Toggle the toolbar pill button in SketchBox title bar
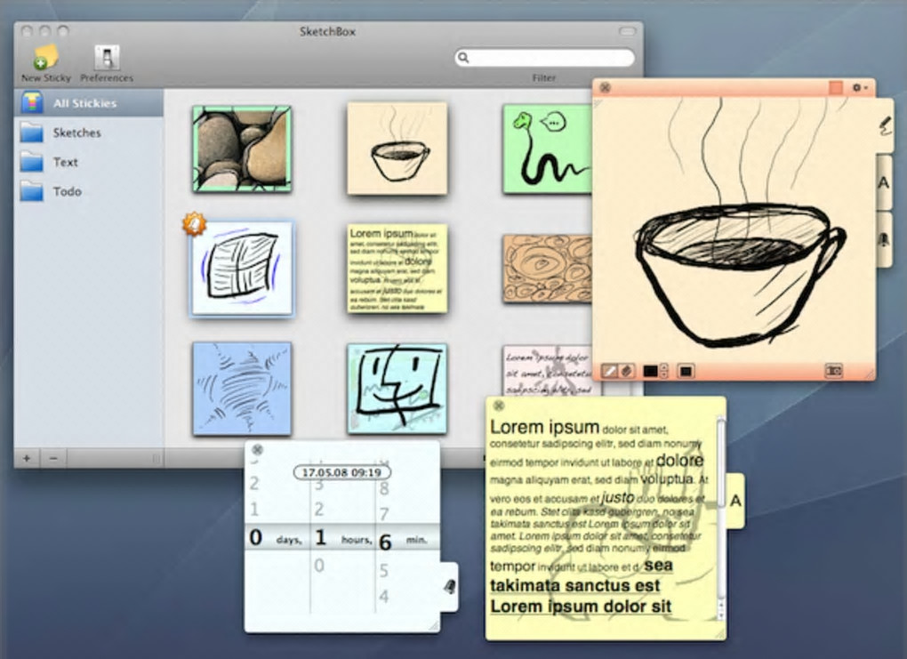 pyautogui.click(x=627, y=31)
